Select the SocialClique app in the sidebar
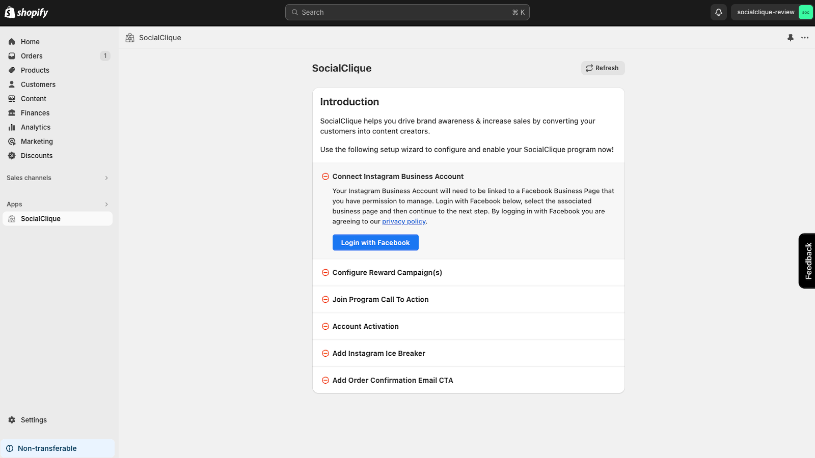The width and height of the screenshot is (815, 458). tap(58, 219)
